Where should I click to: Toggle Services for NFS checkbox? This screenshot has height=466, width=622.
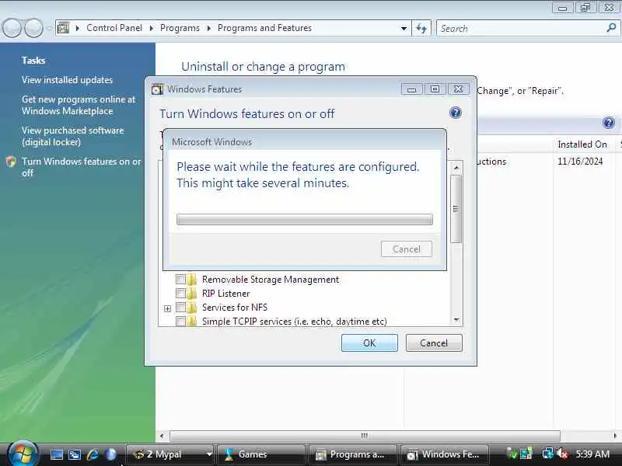[x=180, y=307]
